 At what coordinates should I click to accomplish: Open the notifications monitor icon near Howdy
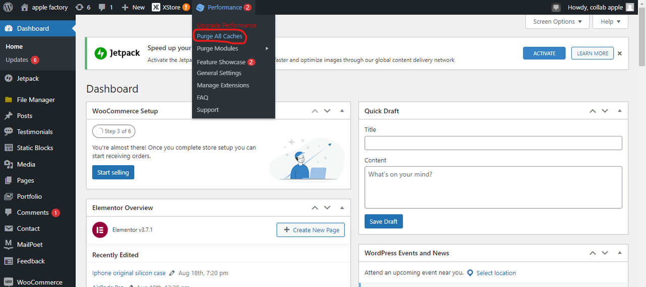[556, 8]
